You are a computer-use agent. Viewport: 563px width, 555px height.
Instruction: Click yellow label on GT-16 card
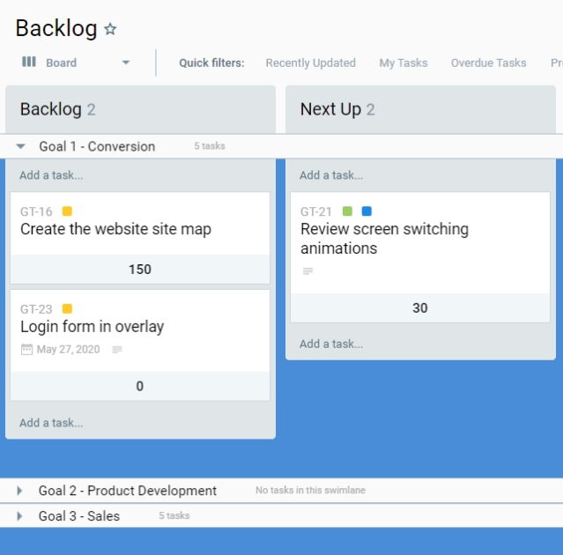[x=67, y=211]
